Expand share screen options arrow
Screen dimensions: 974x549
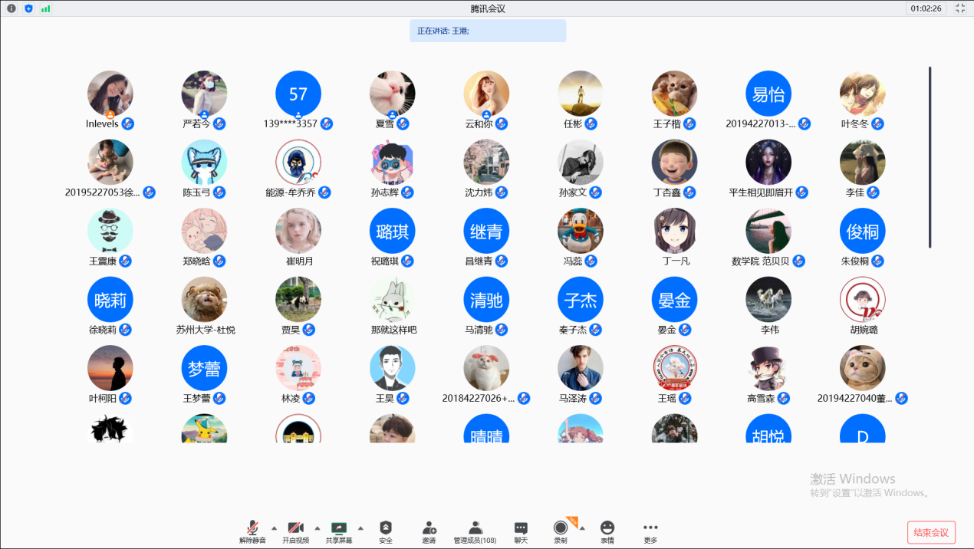point(360,528)
